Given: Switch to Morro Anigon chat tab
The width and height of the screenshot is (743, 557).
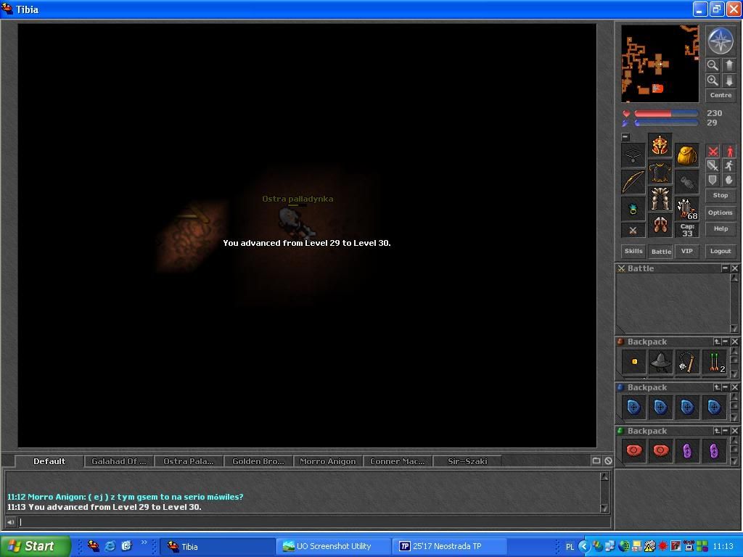Looking at the screenshot, I should [328, 461].
